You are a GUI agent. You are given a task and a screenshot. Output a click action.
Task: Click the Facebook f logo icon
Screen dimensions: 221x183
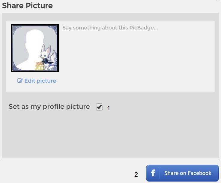pos(153,173)
